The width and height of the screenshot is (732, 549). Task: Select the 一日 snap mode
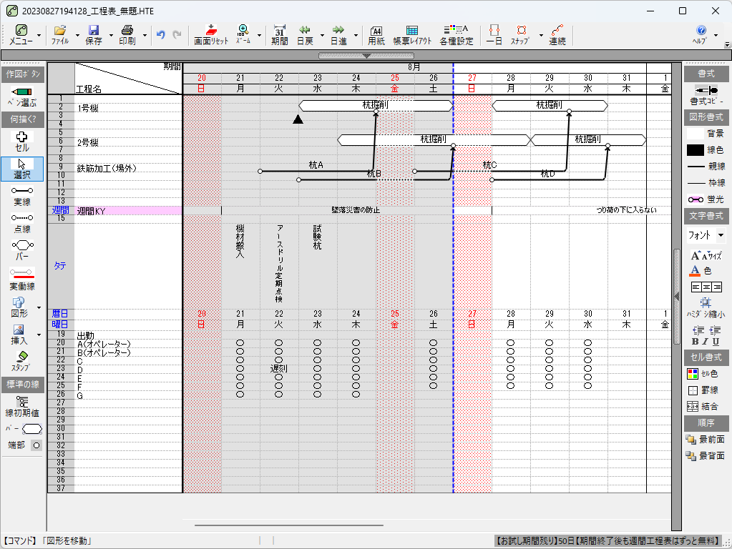pyautogui.click(x=494, y=34)
